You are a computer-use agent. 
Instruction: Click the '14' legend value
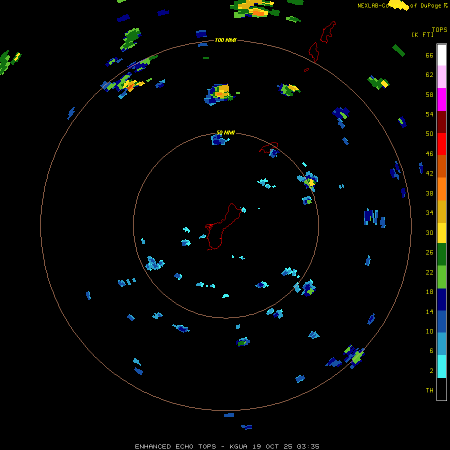(x=429, y=311)
